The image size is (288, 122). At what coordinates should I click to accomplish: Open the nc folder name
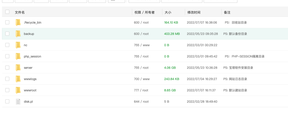[25, 45]
